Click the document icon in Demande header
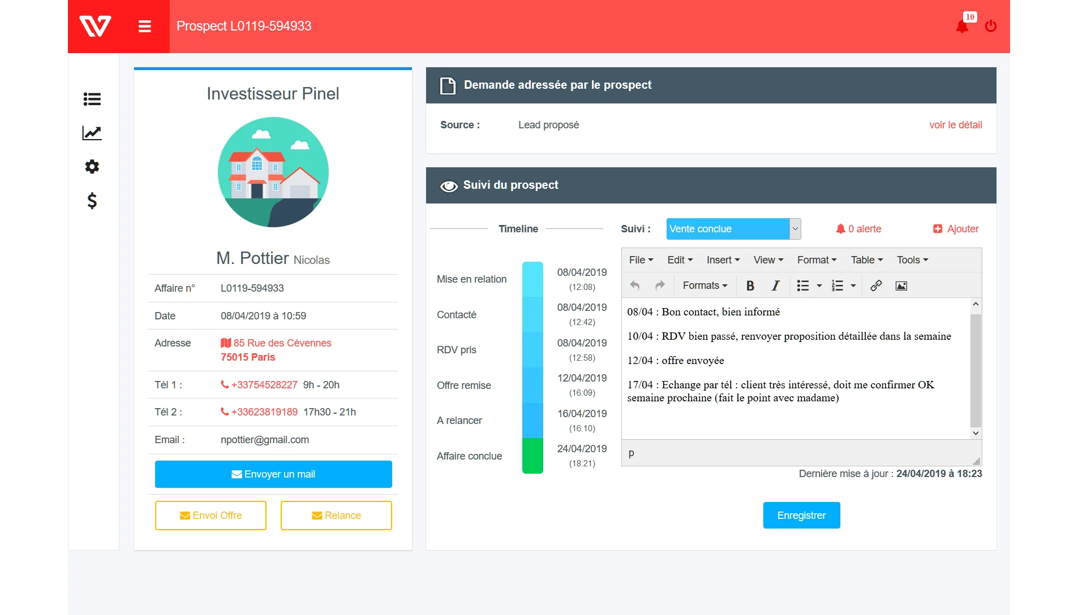1074x615 pixels. pyautogui.click(x=448, y=85)
